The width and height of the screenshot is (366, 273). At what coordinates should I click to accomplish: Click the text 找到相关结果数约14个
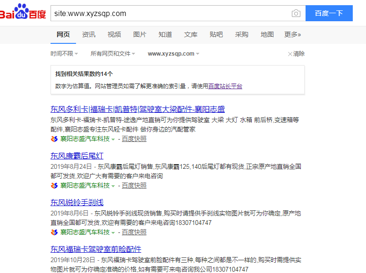click(84, 74)
